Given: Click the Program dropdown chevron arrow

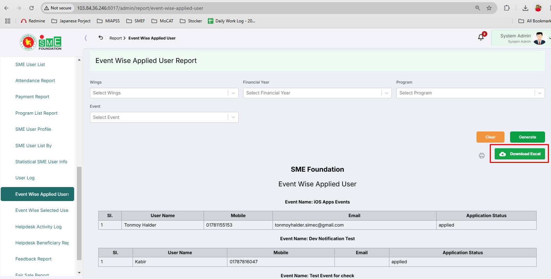Looking at the screenshot, I should [x=540, y=93].
